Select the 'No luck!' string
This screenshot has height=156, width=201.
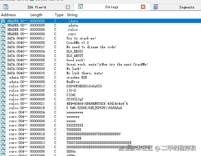point(74,69)
